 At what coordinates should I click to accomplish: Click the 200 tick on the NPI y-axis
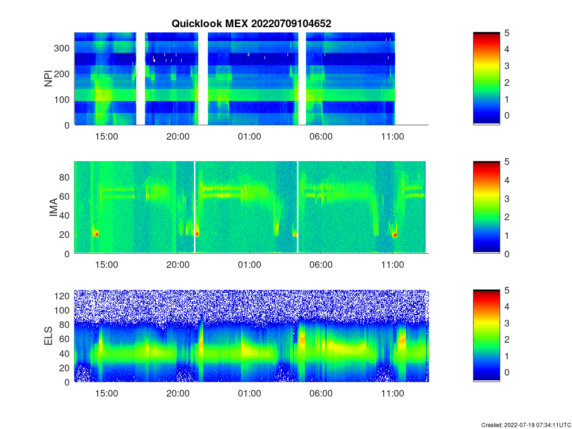tap(63, 73)
